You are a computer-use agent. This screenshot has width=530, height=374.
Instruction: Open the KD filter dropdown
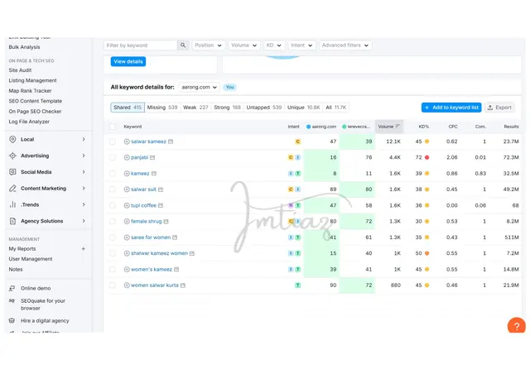tap(274, 45)
